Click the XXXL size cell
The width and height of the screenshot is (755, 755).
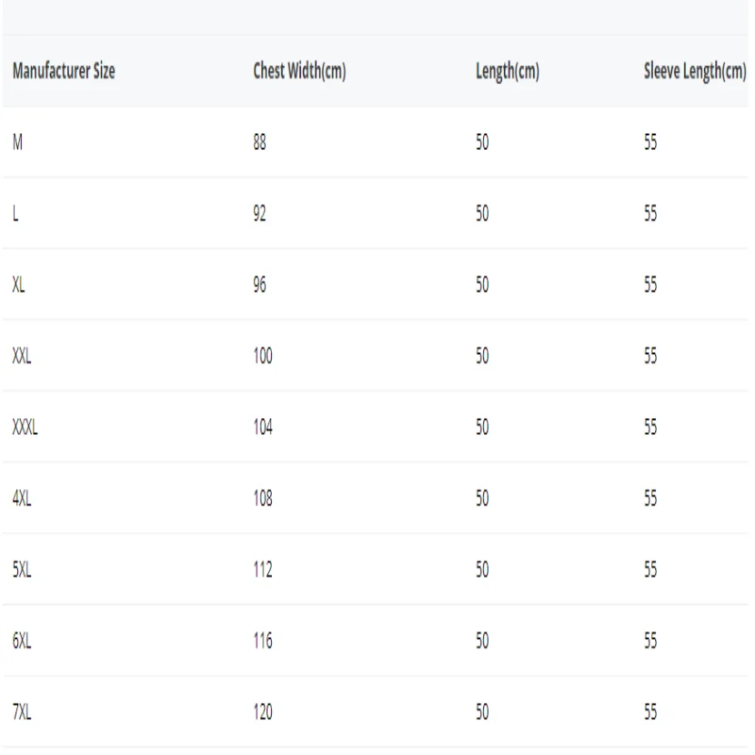point(25,428)
